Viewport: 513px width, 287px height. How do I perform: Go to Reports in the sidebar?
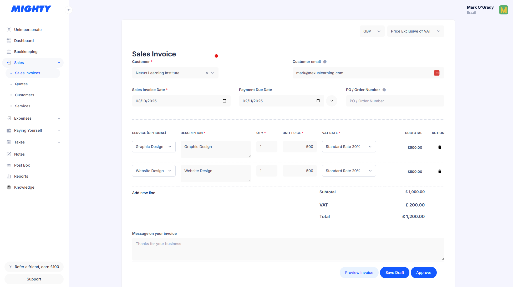click(x=21, y=176)
